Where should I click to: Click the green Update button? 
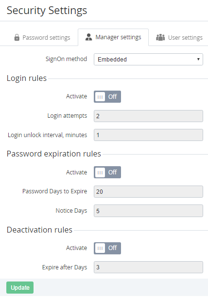point(20,287)
